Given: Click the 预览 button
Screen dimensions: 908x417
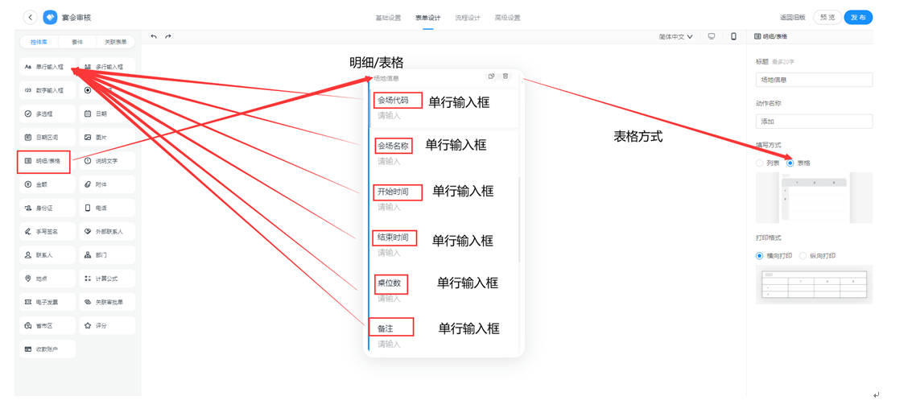Looking at the screenshot, I should tap(828, 18).
